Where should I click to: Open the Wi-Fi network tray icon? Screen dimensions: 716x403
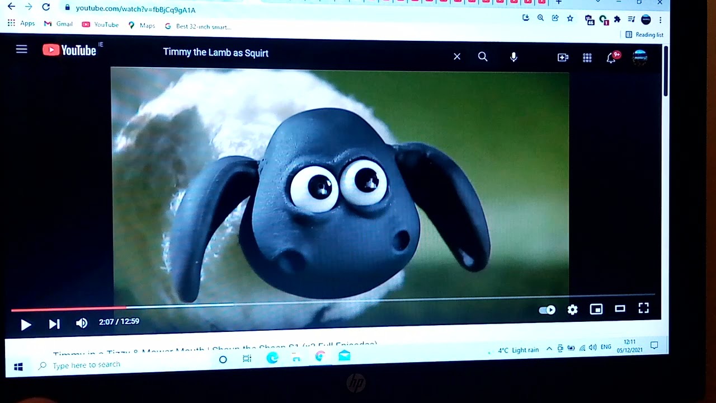pyautogui.click(x=582, y=348)
